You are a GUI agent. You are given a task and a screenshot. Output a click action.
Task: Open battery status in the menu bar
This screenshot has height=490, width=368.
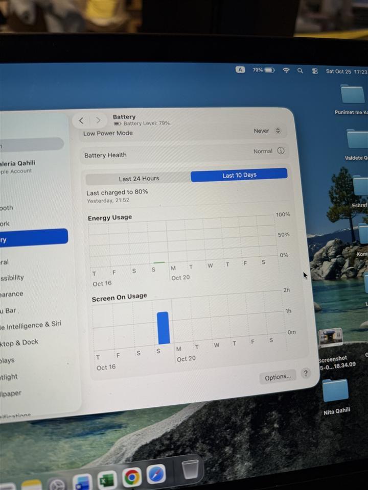(264, 70)
